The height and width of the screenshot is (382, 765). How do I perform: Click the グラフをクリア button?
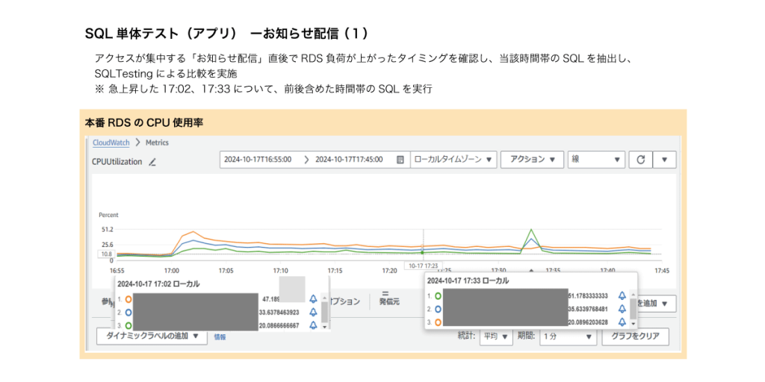[634, 336]
